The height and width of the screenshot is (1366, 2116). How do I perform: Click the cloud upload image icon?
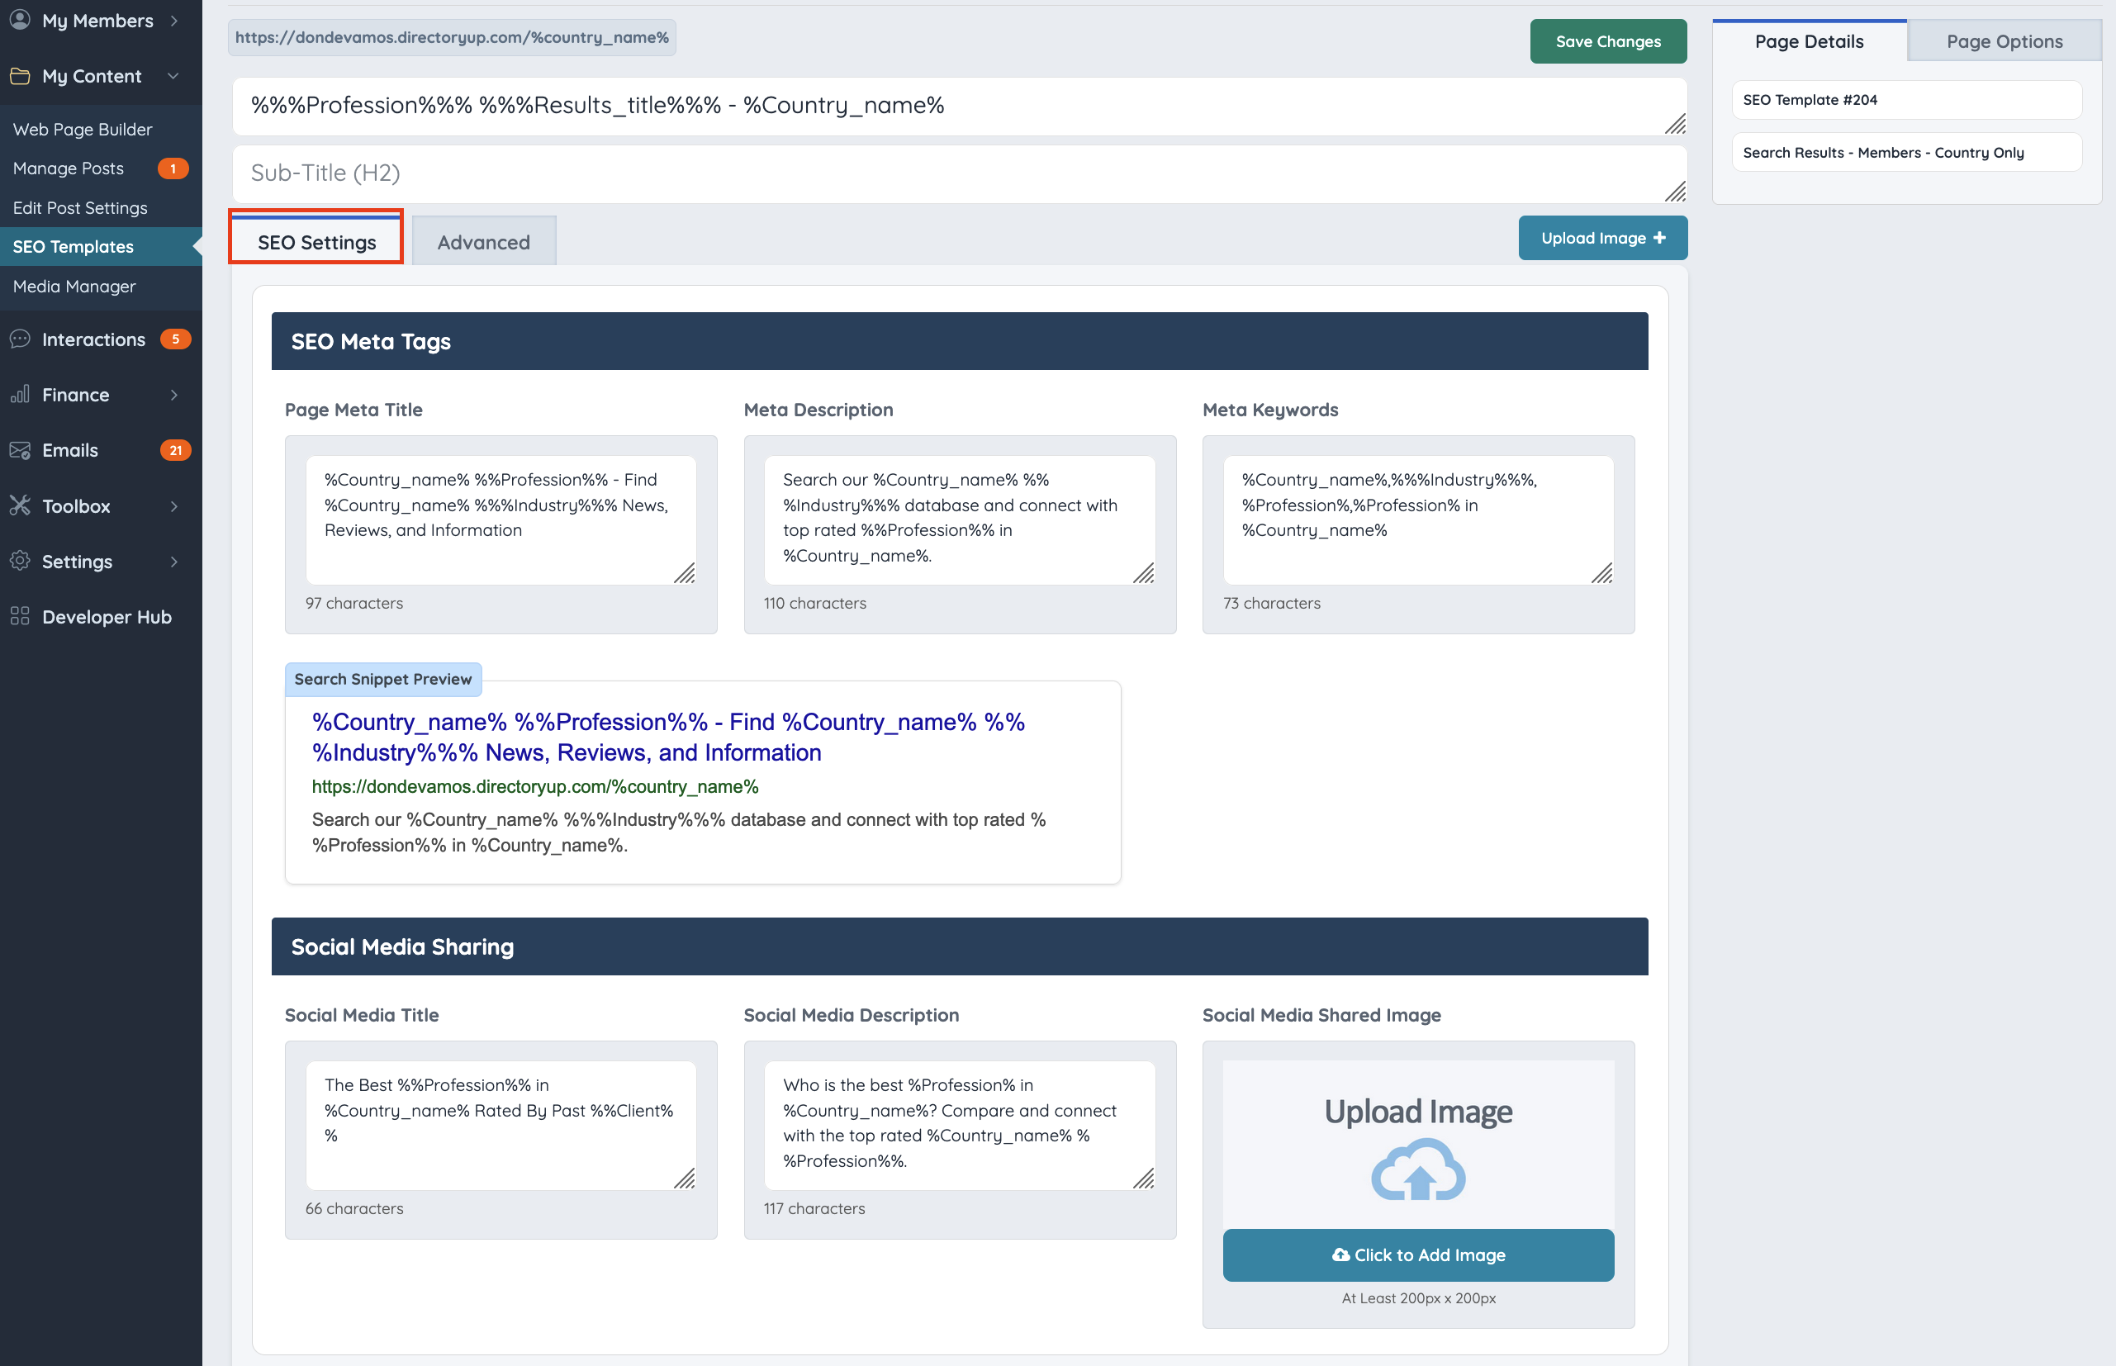pyautogui.click(x=1417, y=1171)
